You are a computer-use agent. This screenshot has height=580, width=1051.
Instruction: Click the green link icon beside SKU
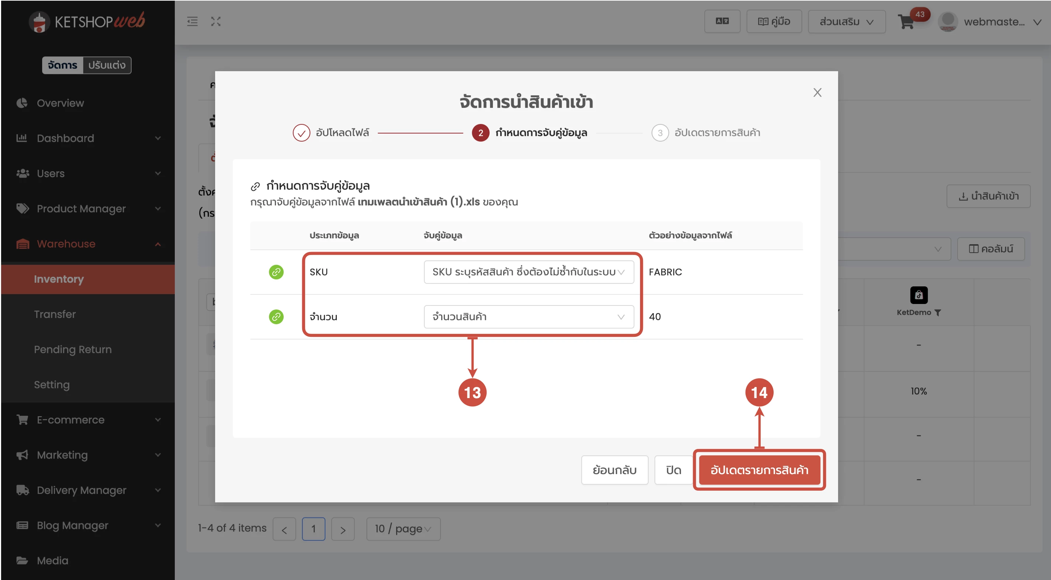coord(276,272)
